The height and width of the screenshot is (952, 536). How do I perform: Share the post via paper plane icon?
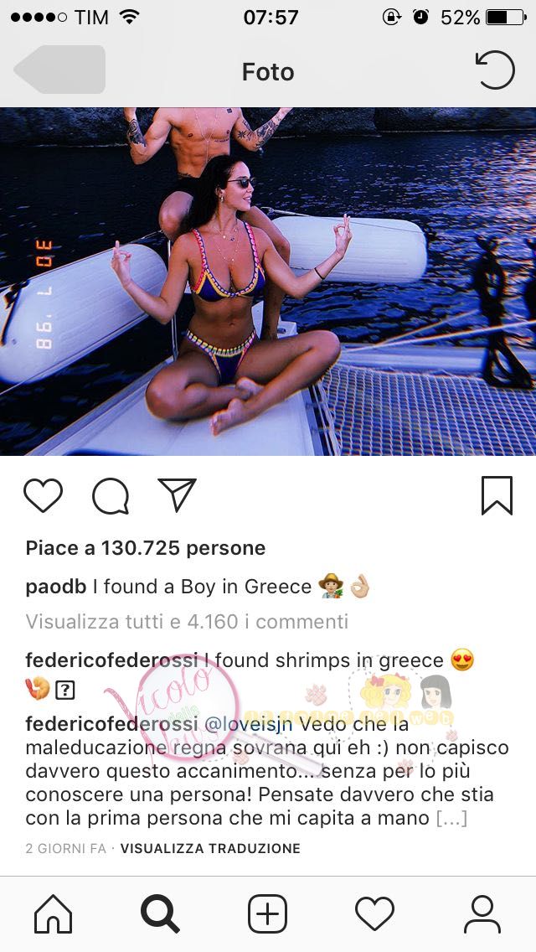pyautogui.click(x=177, y=494)
